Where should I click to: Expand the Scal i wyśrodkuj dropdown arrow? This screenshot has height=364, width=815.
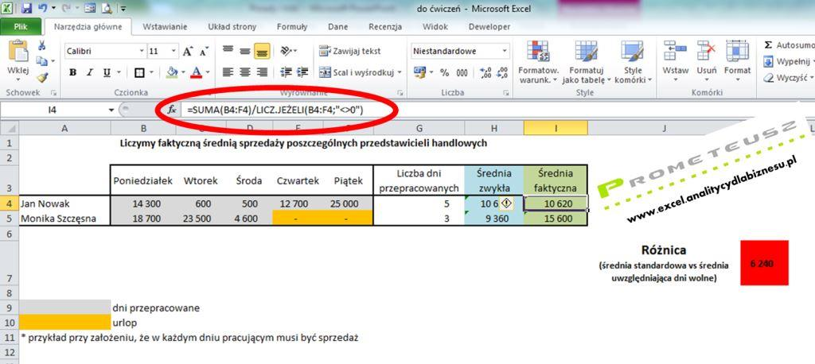click(400, 72)
